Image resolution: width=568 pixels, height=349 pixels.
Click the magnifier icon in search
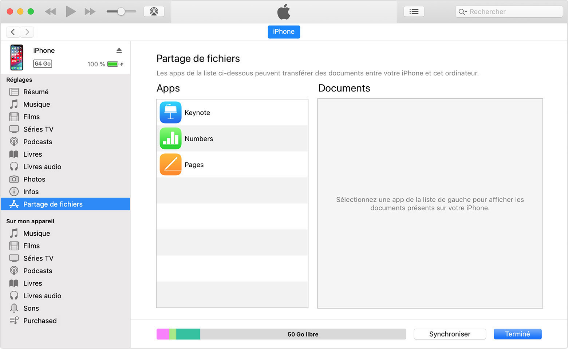click(x=462, y=12)
